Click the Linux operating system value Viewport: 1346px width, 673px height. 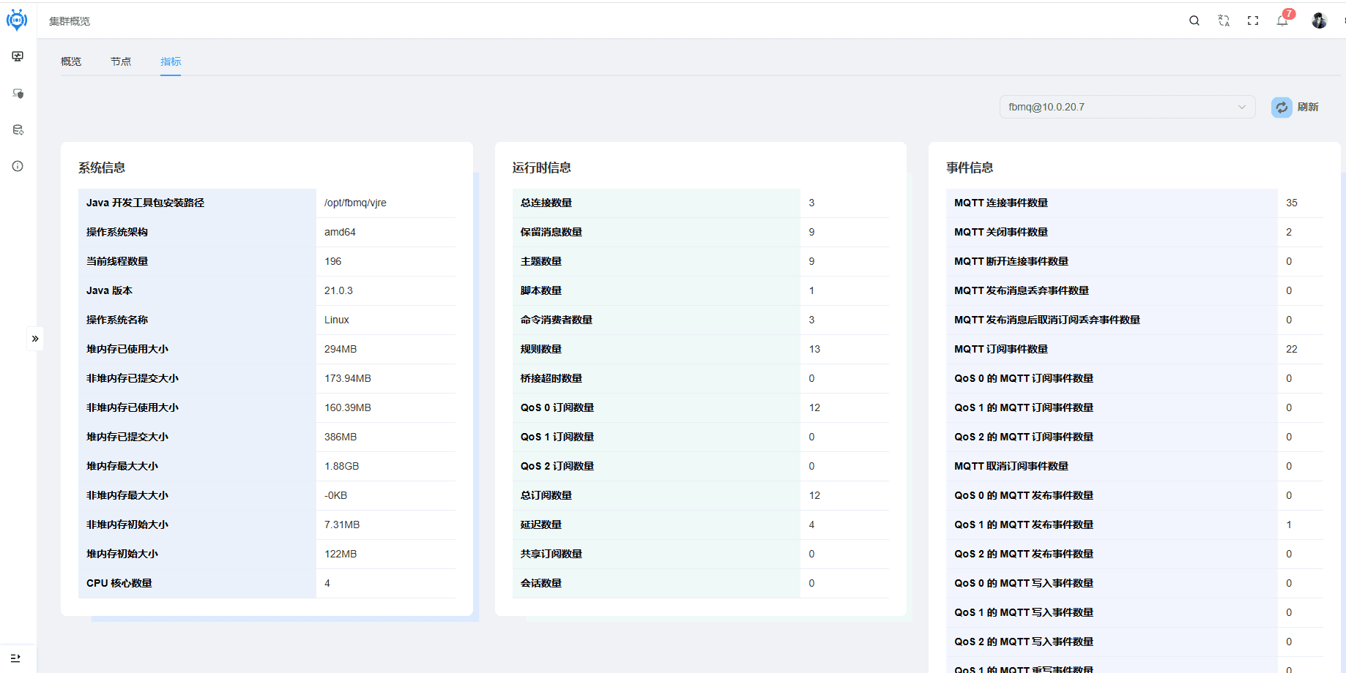pyautogui.click(x=337, y=320)
